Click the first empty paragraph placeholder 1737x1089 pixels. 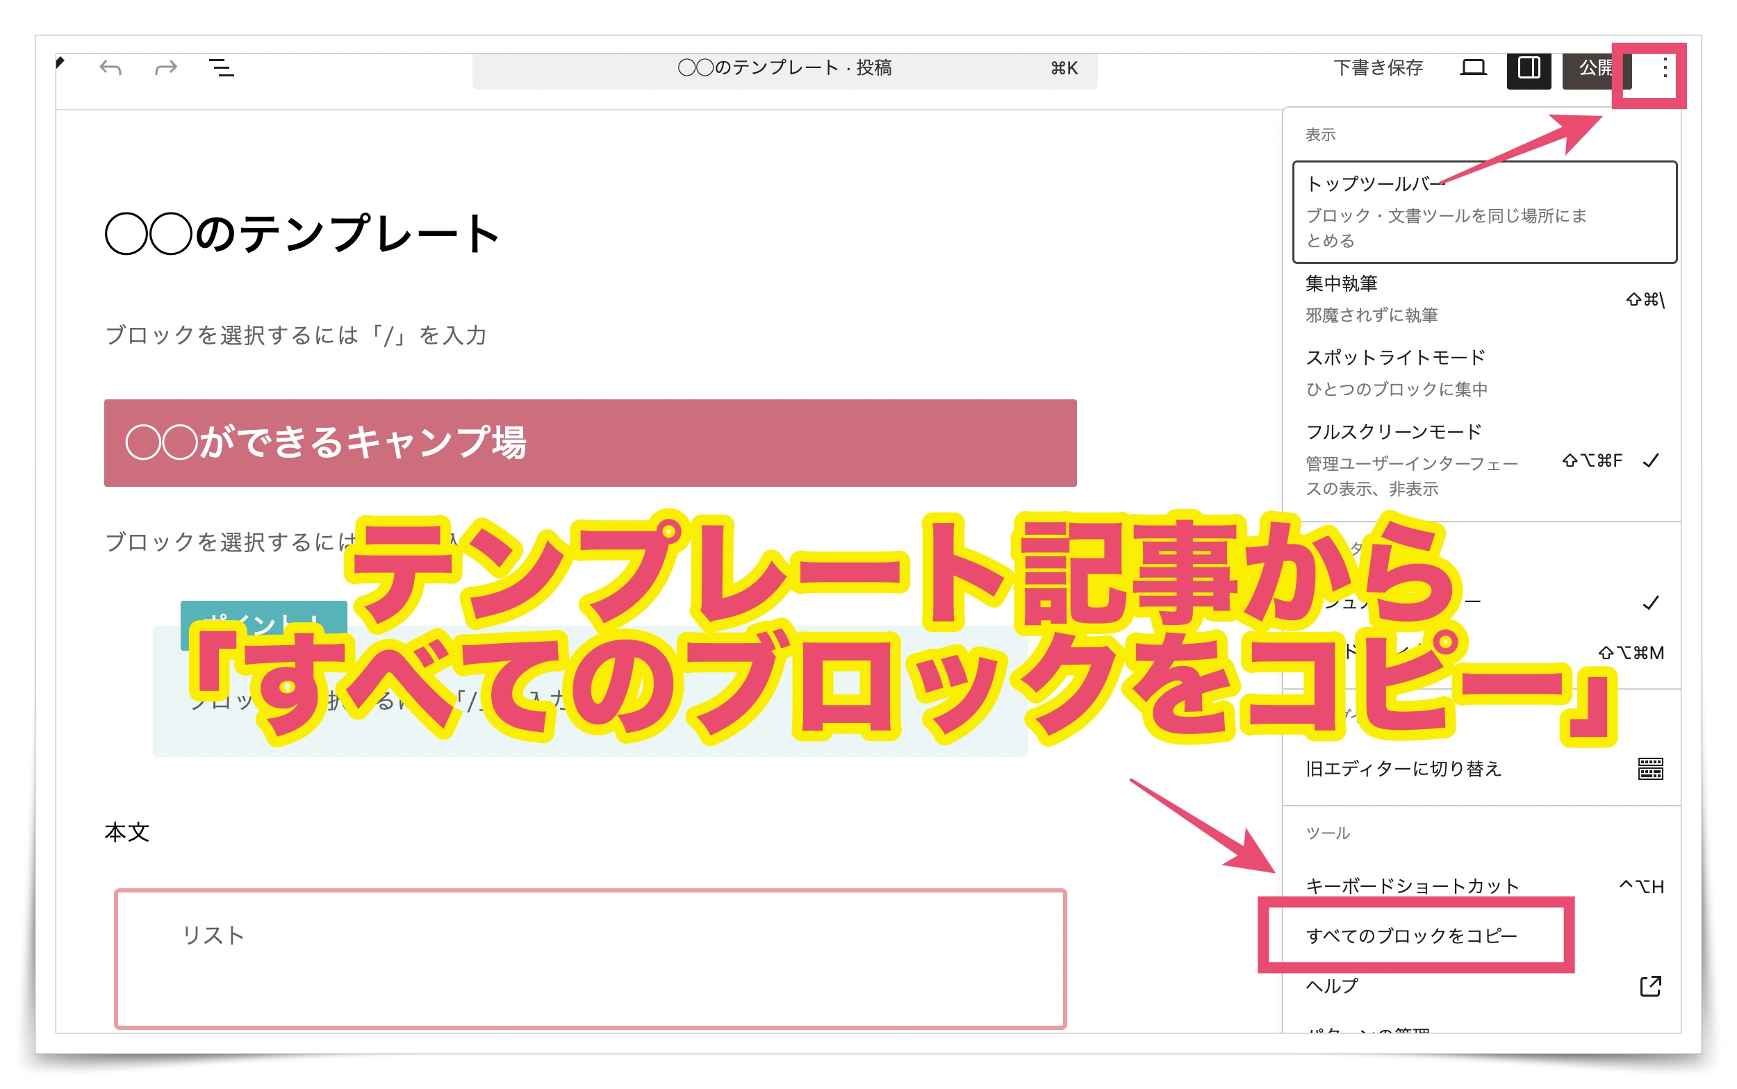coord(295,335)
